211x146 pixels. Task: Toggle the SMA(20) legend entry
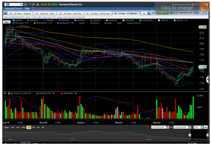coord(48,20)
